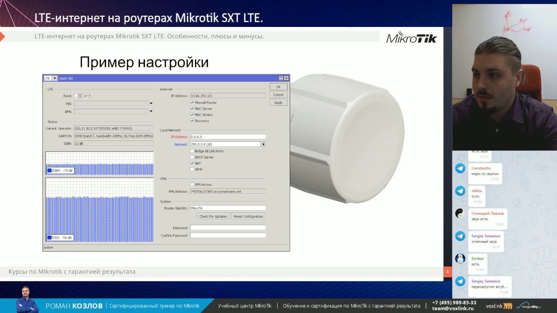Click the Local Network IP Address field

pos(228,137)
